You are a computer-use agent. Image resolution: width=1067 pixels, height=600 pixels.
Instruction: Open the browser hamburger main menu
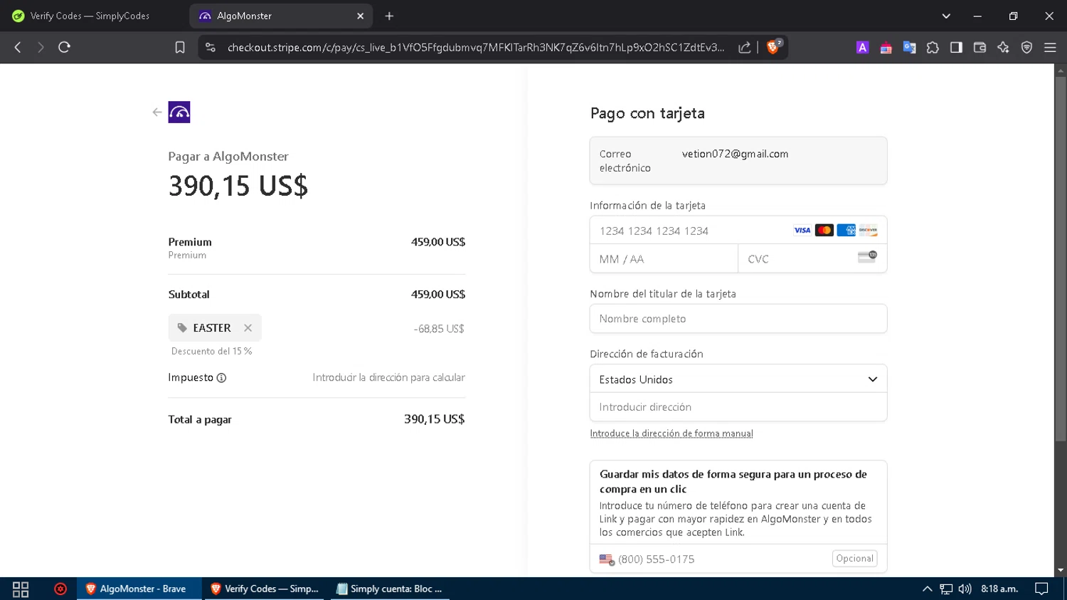coord(1050,47)
